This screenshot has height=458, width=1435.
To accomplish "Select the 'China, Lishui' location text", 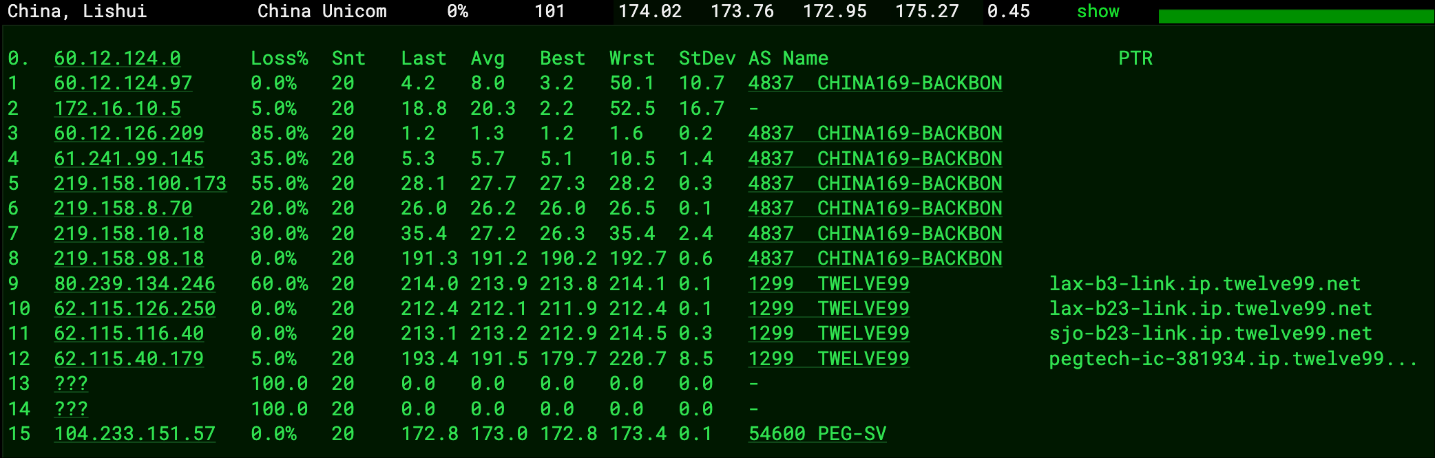I will tap(77, 12).
